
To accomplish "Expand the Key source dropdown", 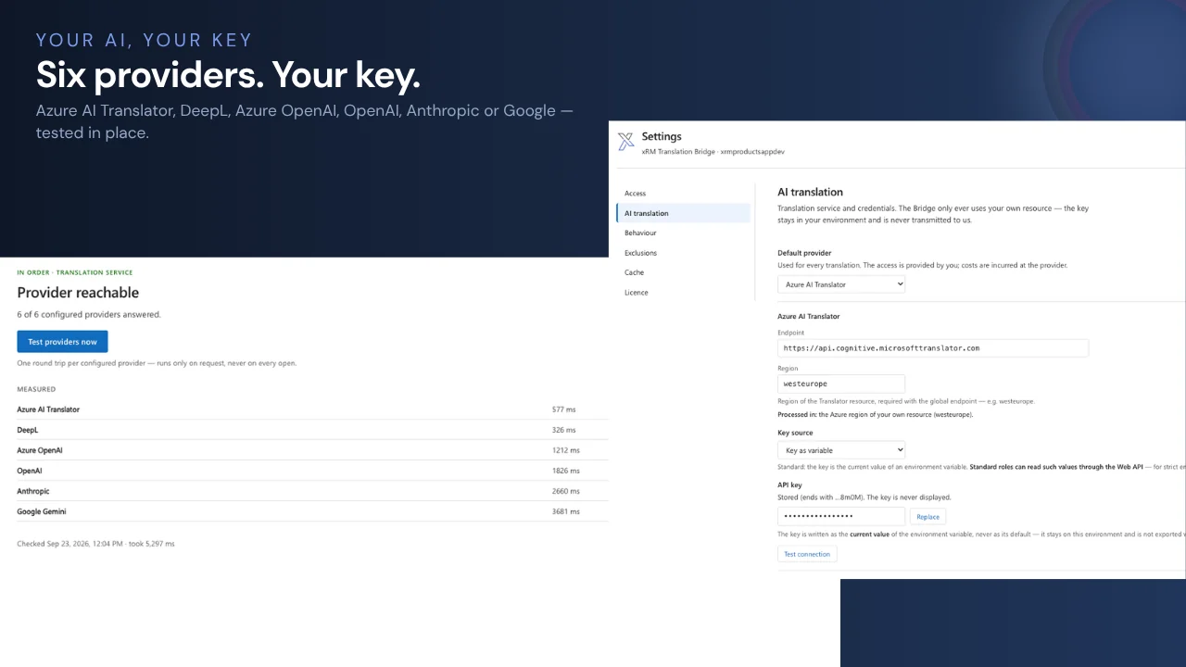I will [x=841, y=450].
